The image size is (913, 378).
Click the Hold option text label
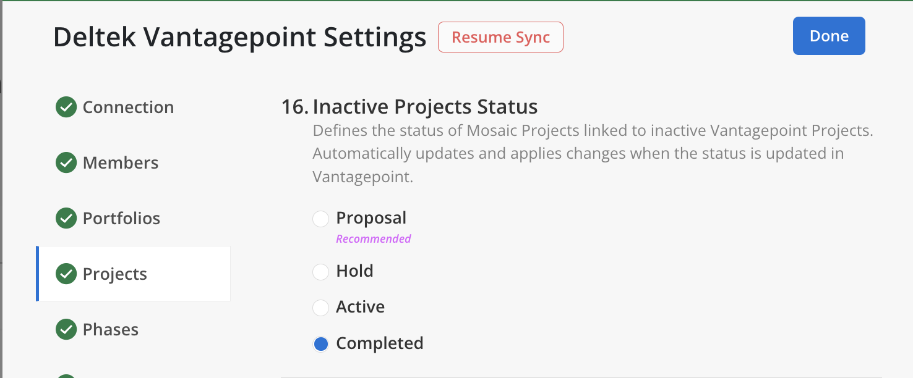coord(354,271)
